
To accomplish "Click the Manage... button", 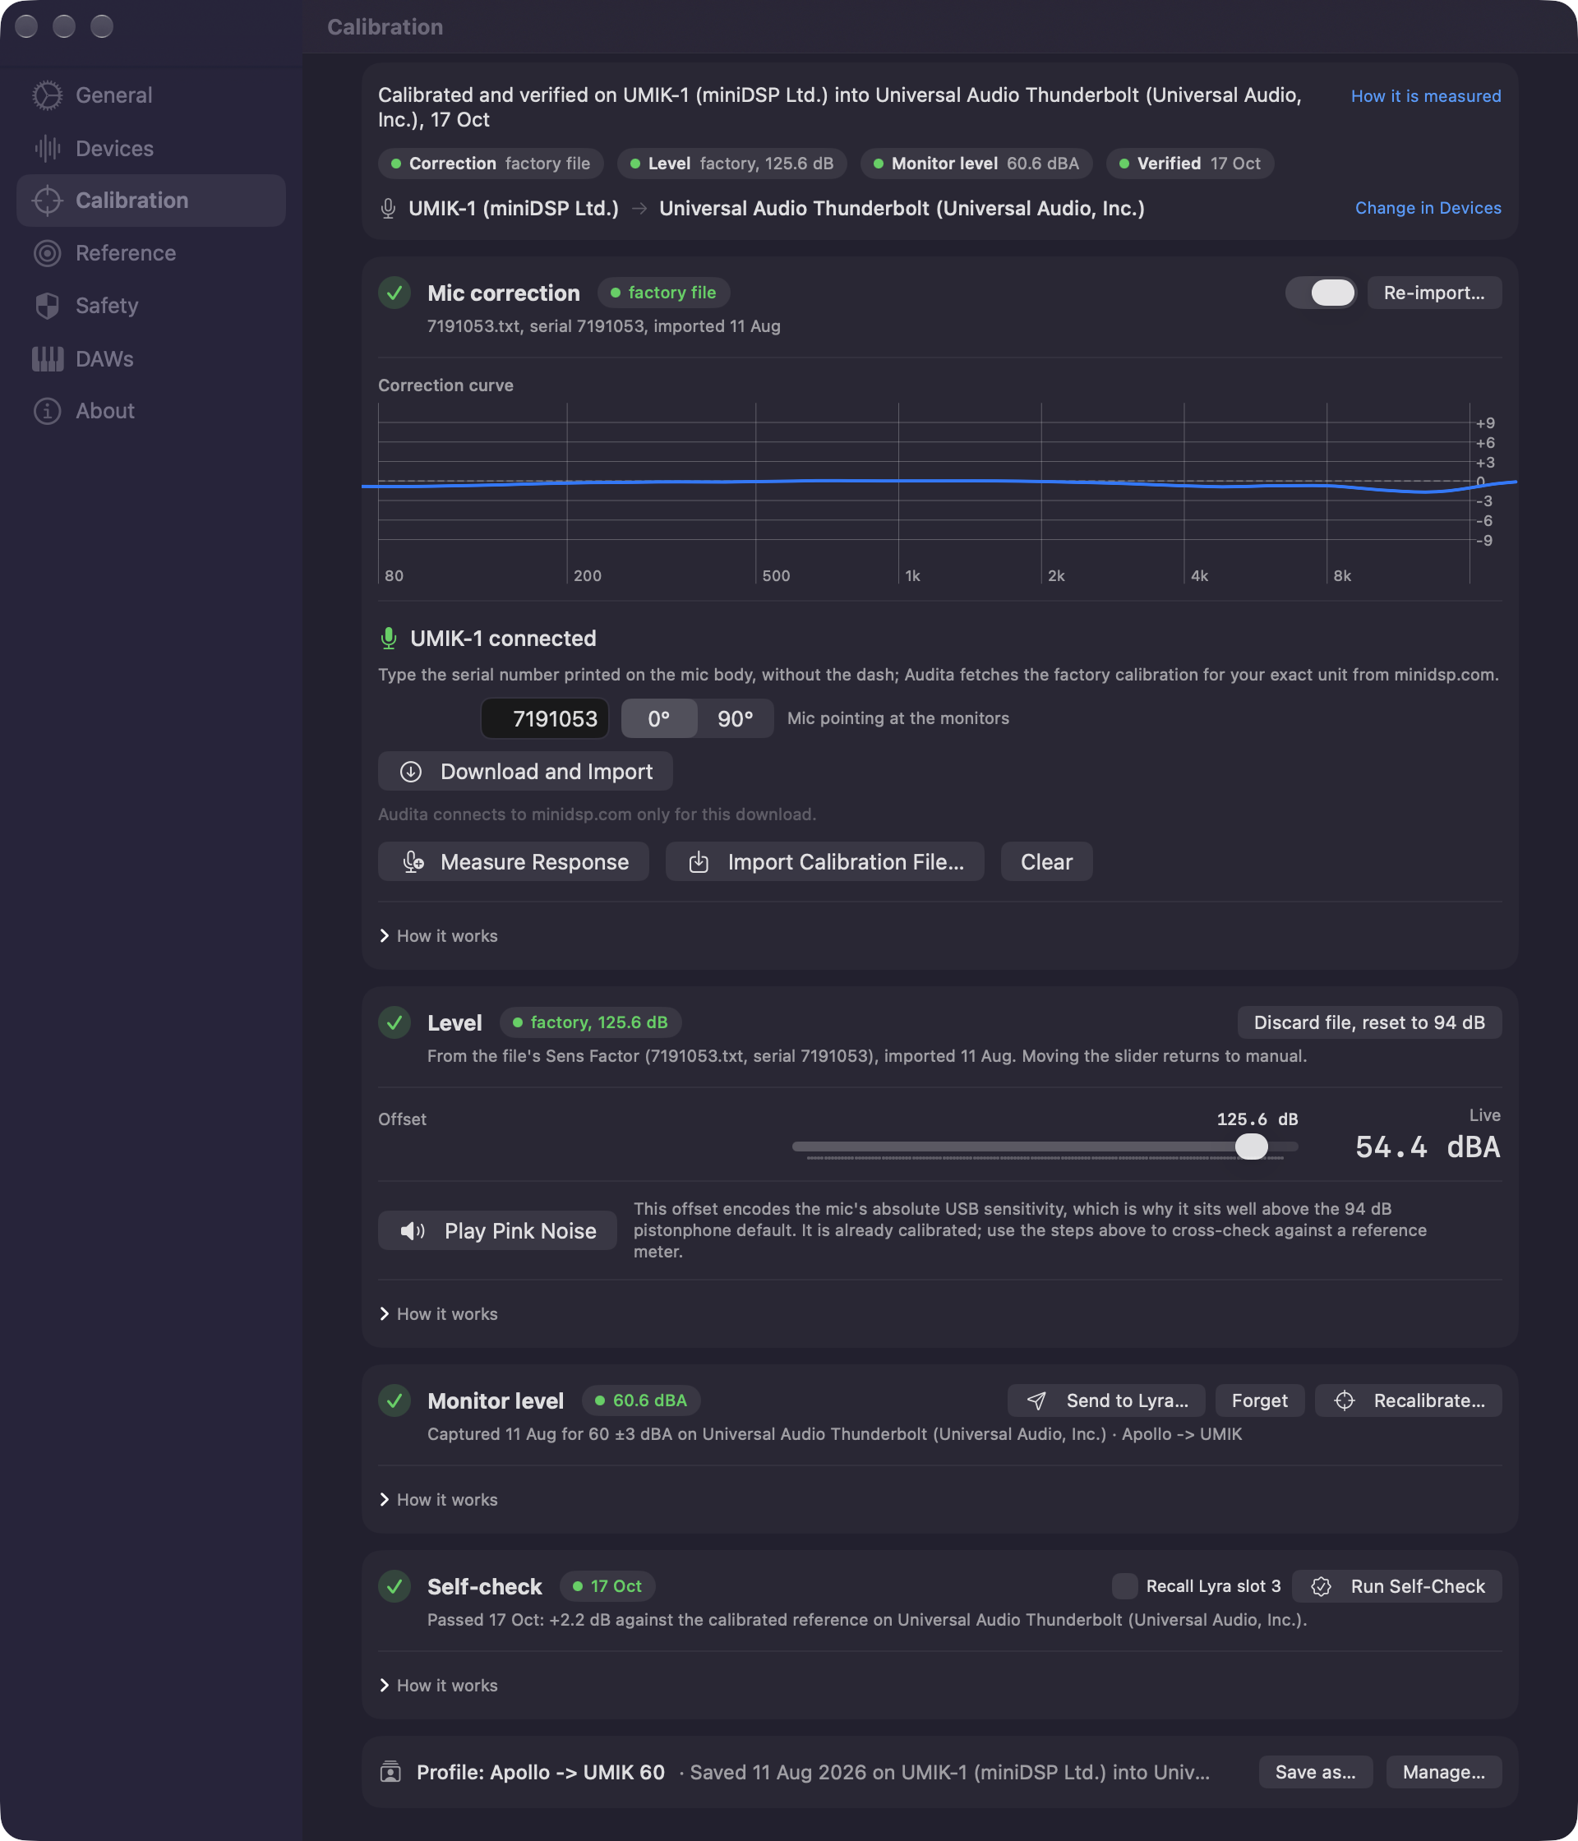I will 1443,1772.
